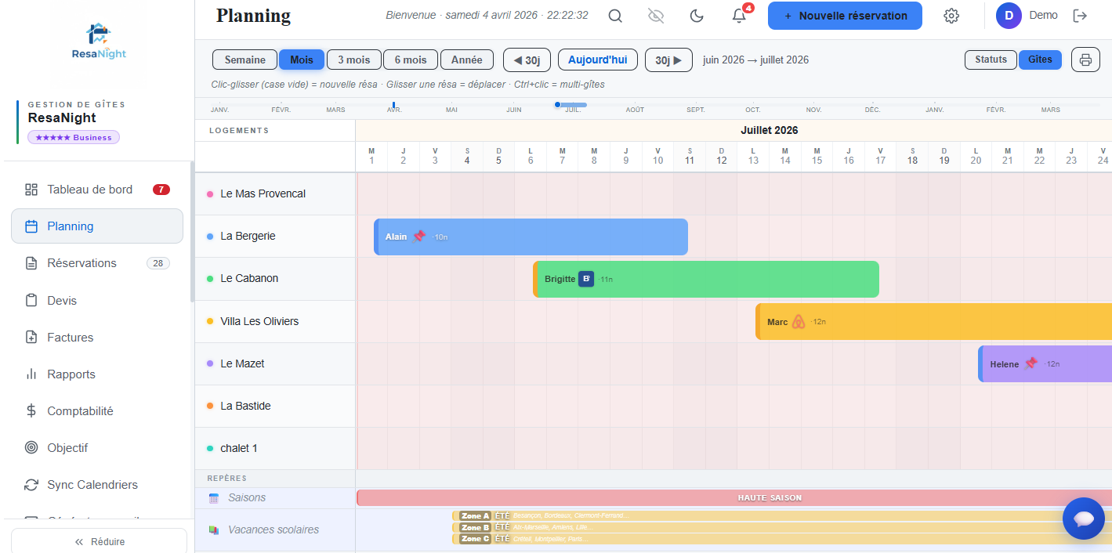Open Helene's purple reservation bar
This screenshot has height=553, width=1112.
[x=1045, y=364]
